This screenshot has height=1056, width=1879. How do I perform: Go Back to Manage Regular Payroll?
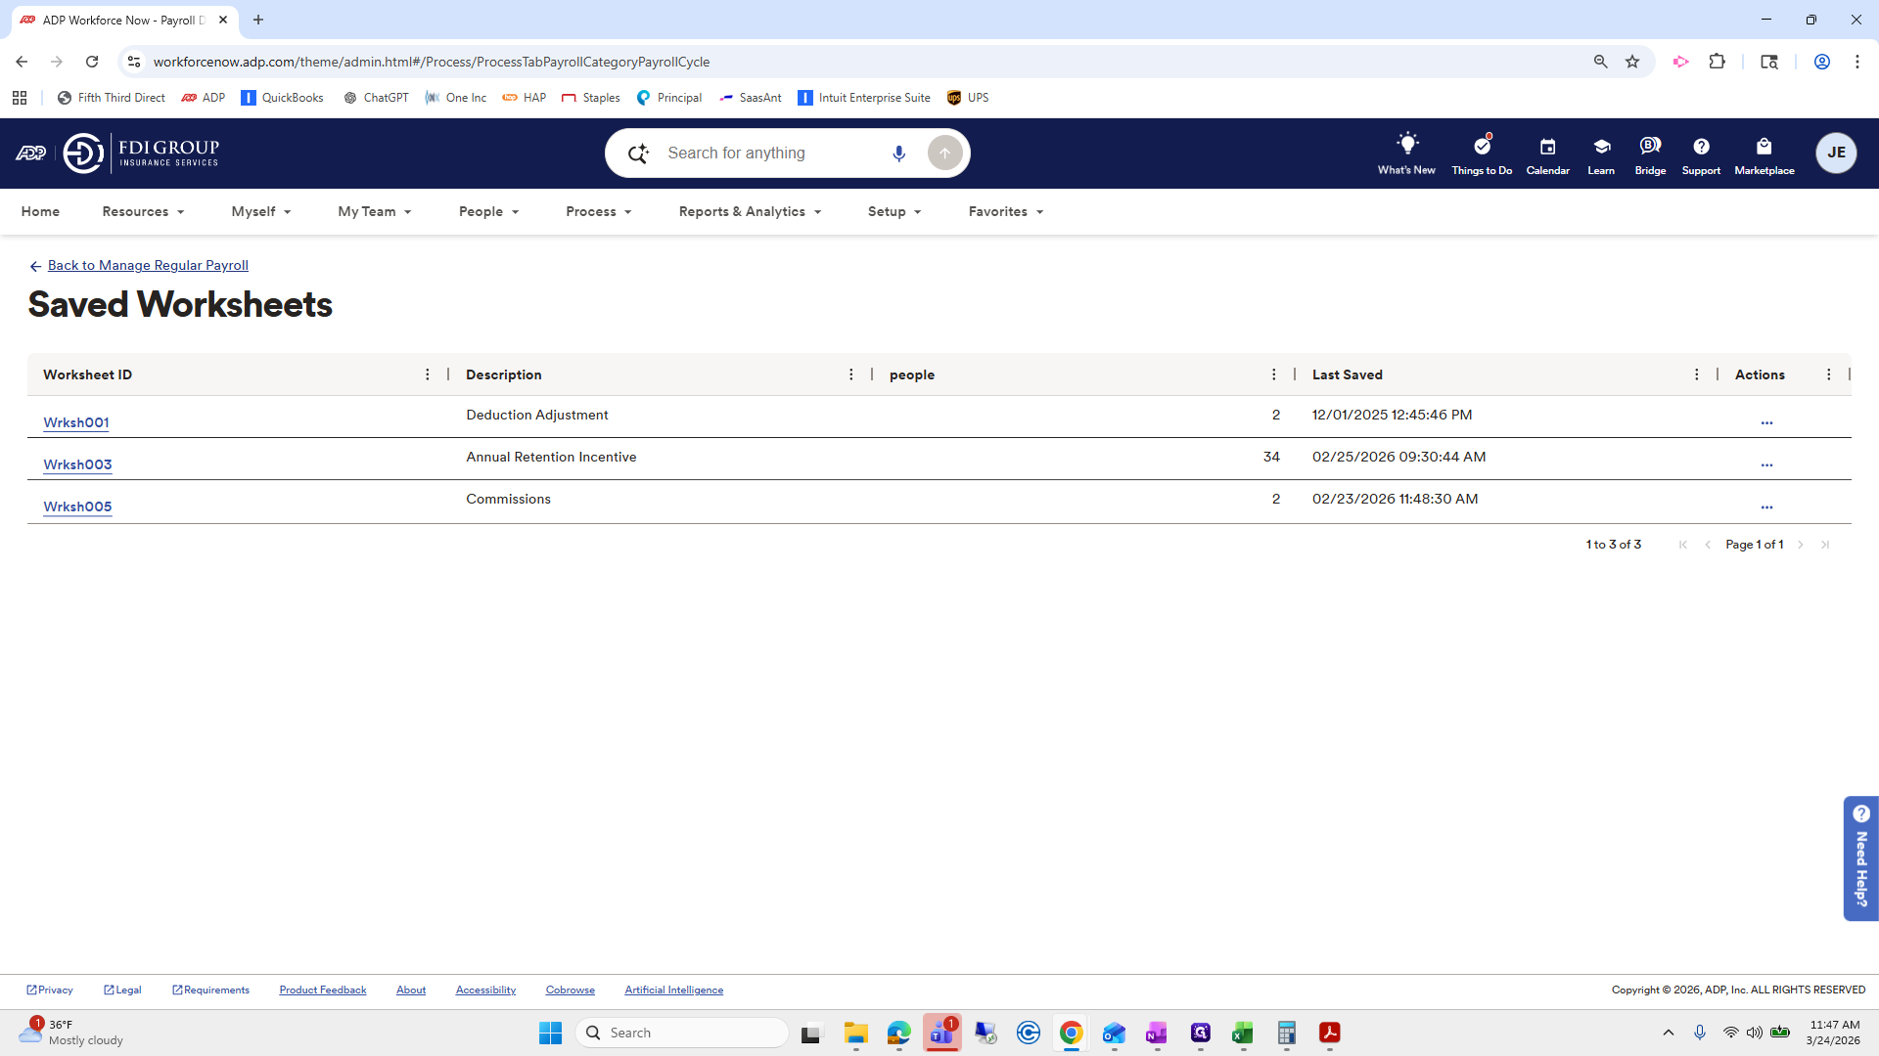pos(148,265)
